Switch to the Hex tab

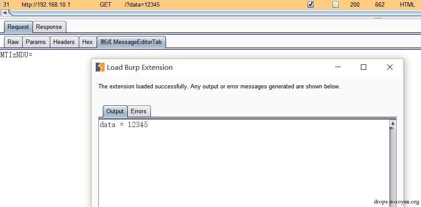pyautogui.click(x=88, y=42)
